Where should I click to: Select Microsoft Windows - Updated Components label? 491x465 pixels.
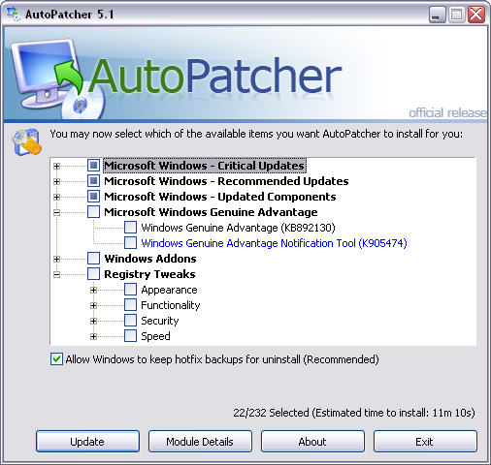click(x=220, y=197)
